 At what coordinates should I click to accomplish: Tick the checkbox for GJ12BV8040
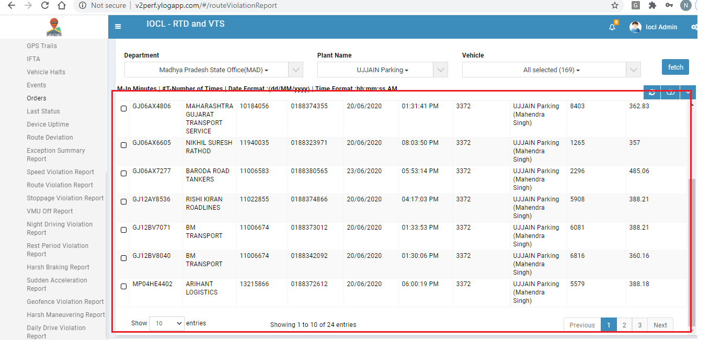click(x=123, y=258)
